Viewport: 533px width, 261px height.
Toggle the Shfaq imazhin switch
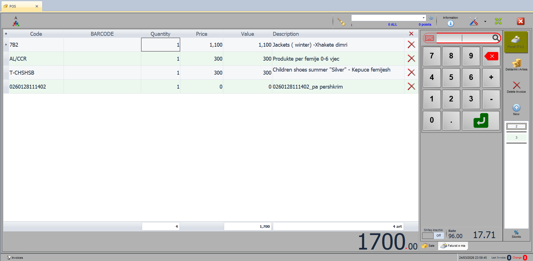(x=433, y=236)
